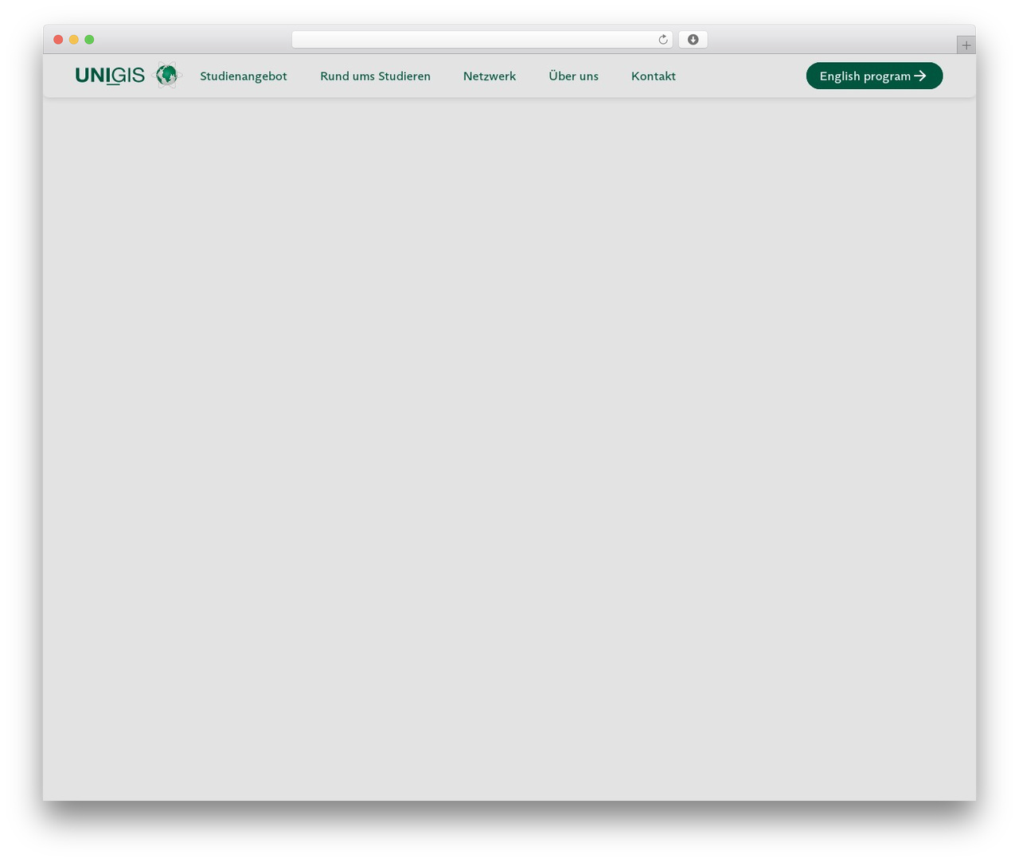Viewport: 1019px width, 862px height.
Task: Select the Über uns menu item
Action: (573, 76)
